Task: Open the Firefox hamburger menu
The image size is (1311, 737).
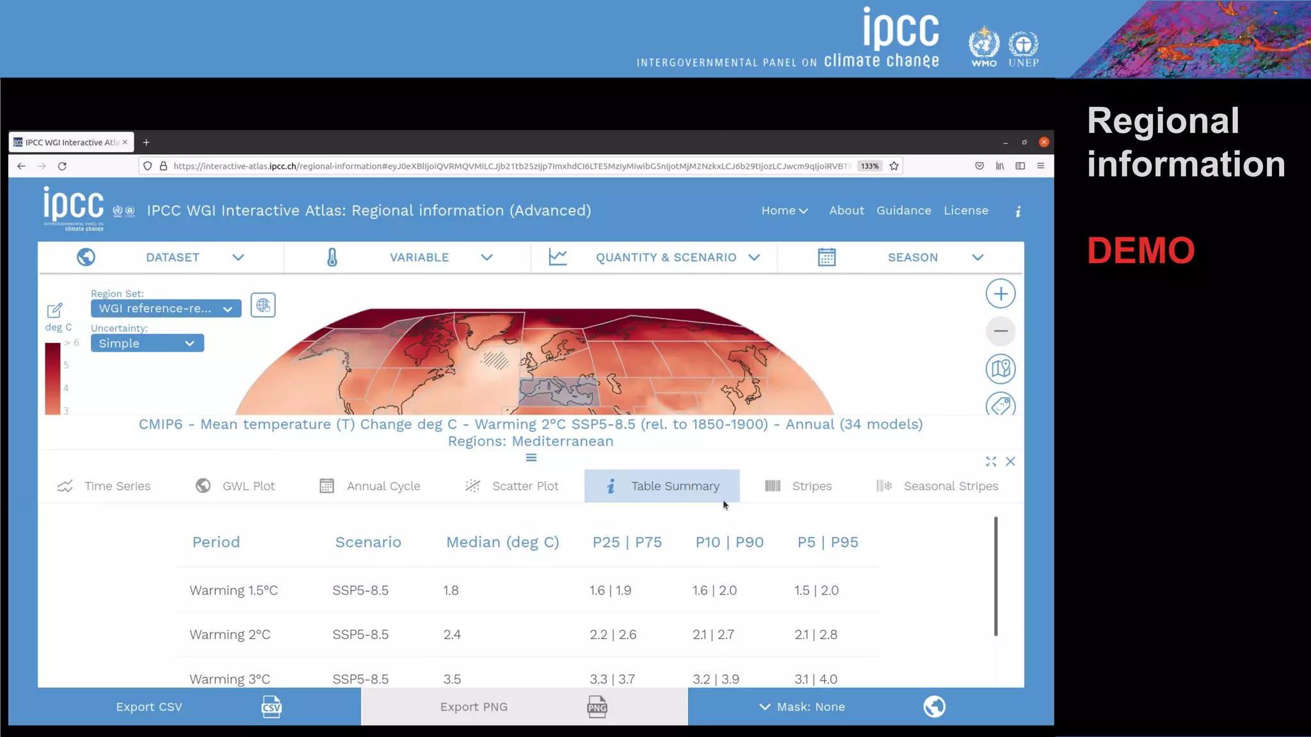Action: point(1041,166)
